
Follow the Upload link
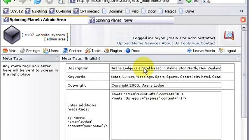pyautogui.click(x=124, y=43)
